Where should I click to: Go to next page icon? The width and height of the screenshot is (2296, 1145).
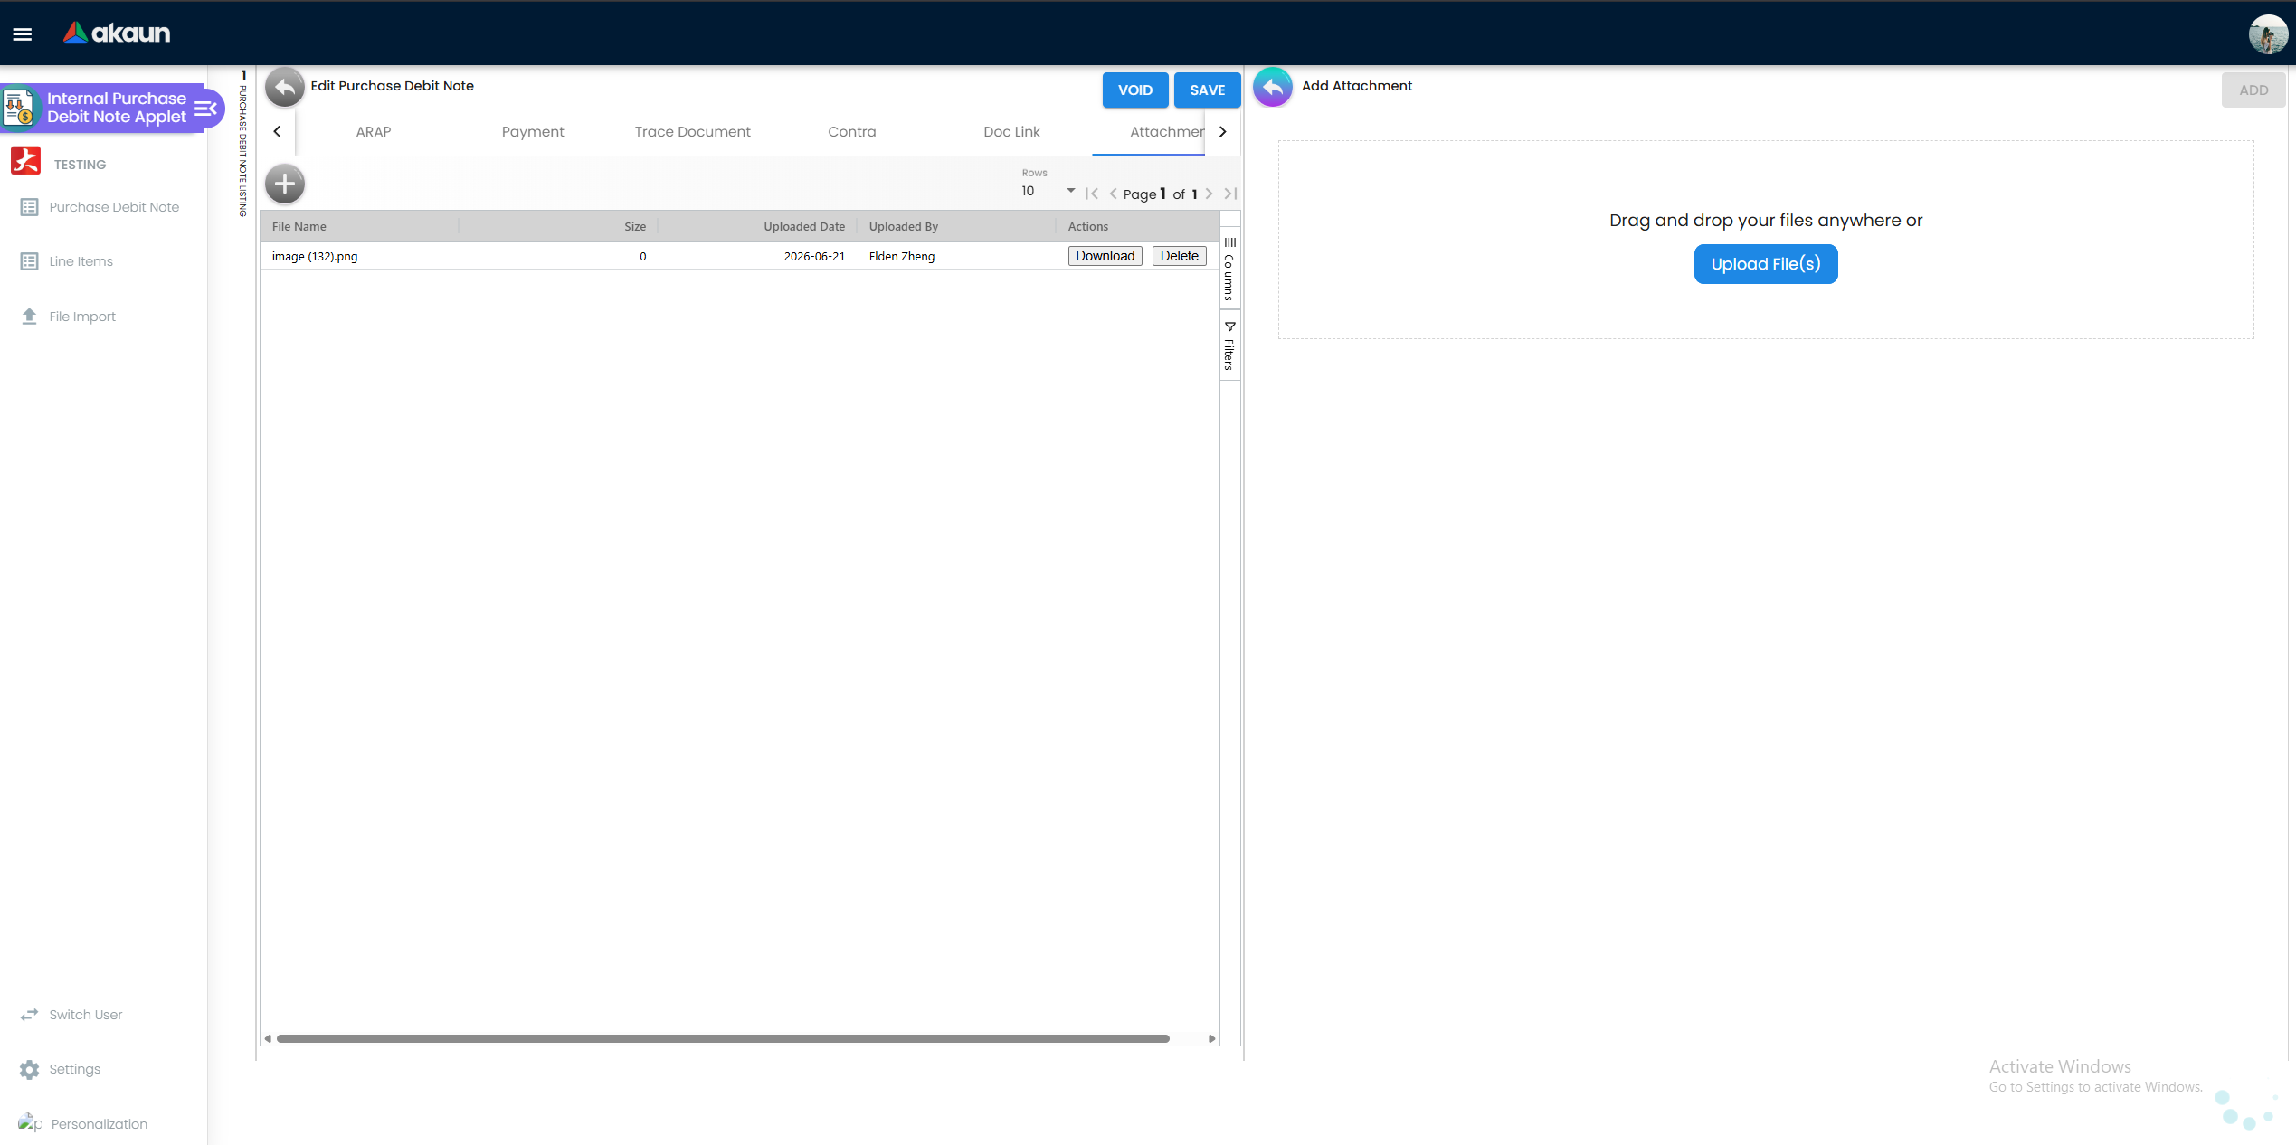1209,194
